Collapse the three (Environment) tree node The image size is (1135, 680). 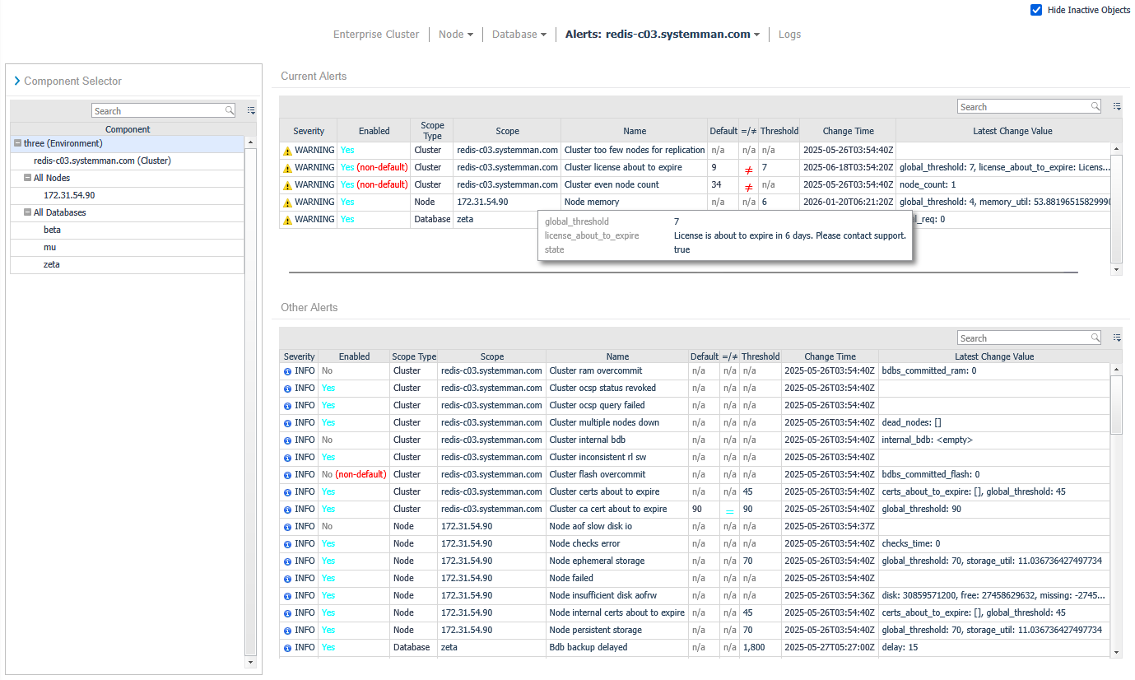17,143
